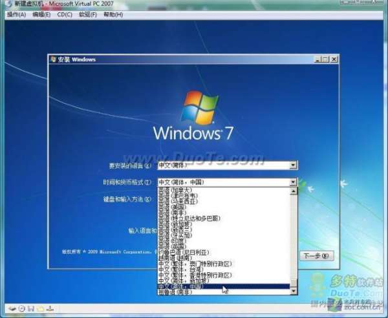The height and width of the screenshot is (318, 388).
Task: Click the dropdown list scrollbar thumb
Action: click(294, 283)
